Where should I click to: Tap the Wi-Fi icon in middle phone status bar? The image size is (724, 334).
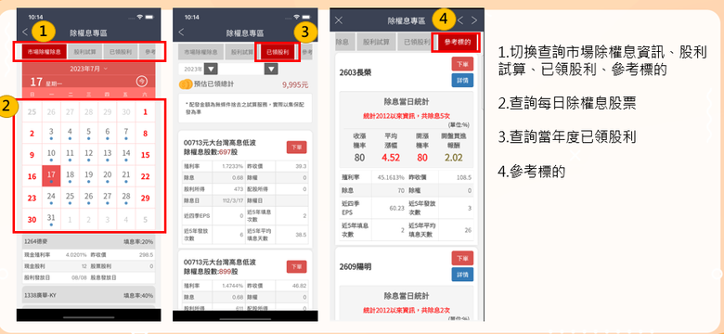pos(296,17)
